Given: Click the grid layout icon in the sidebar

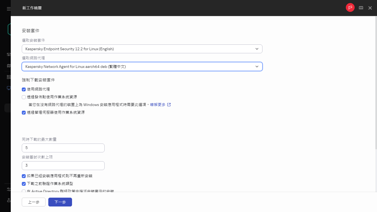Looking at the screenshot, I should click(9, 77).
